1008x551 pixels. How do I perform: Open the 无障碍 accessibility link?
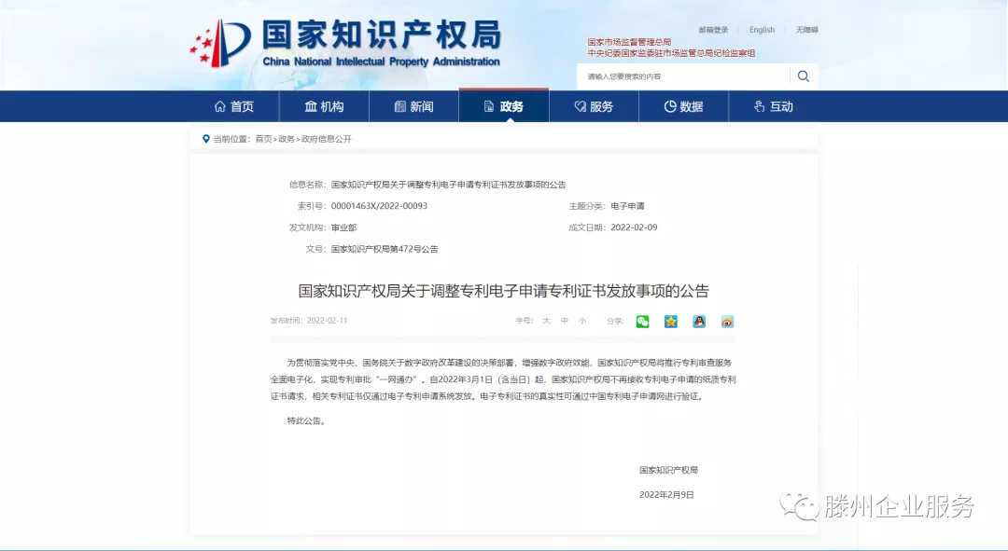806,30
